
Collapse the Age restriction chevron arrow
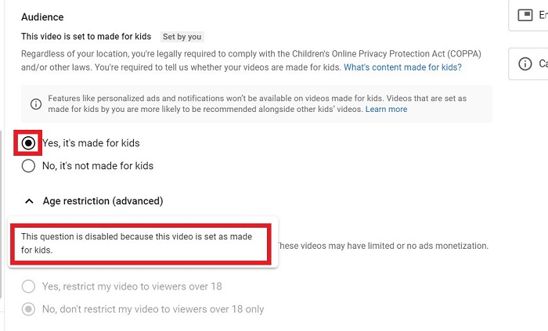29,201
